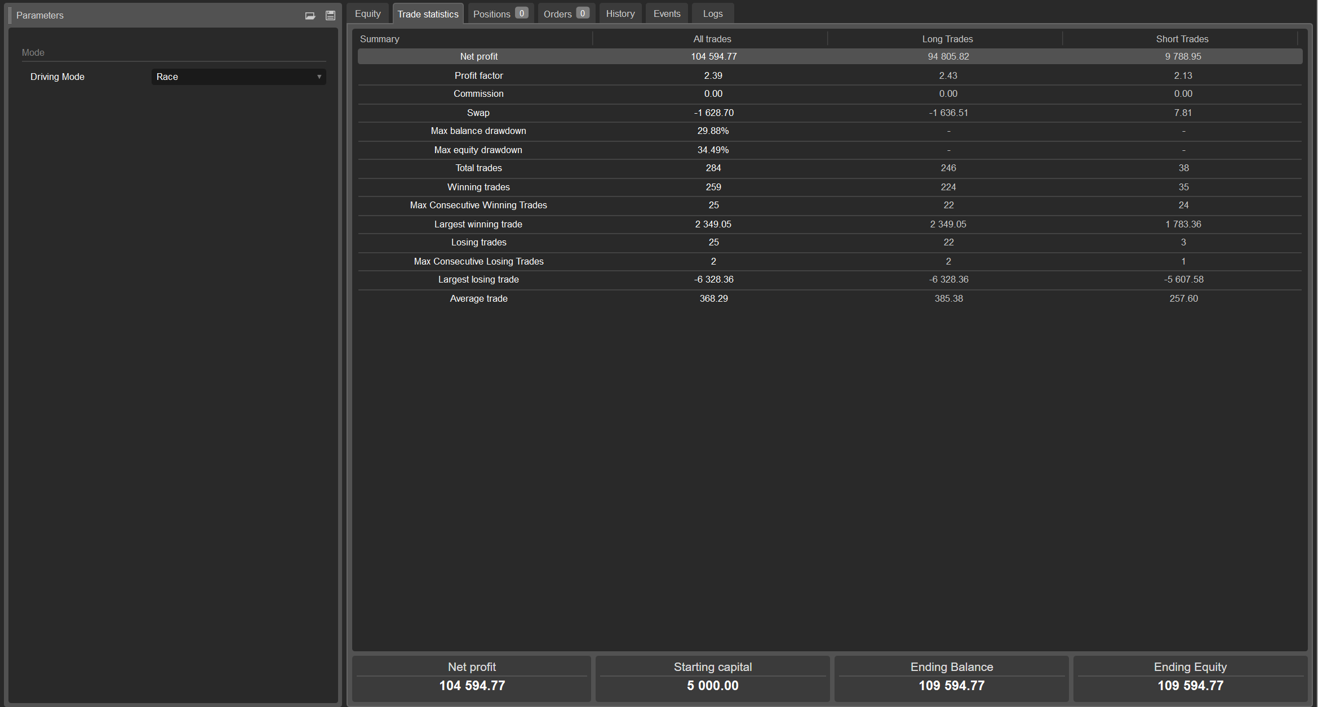Click the load parameters folder icon
The image size is (1318, 707).
310,16
